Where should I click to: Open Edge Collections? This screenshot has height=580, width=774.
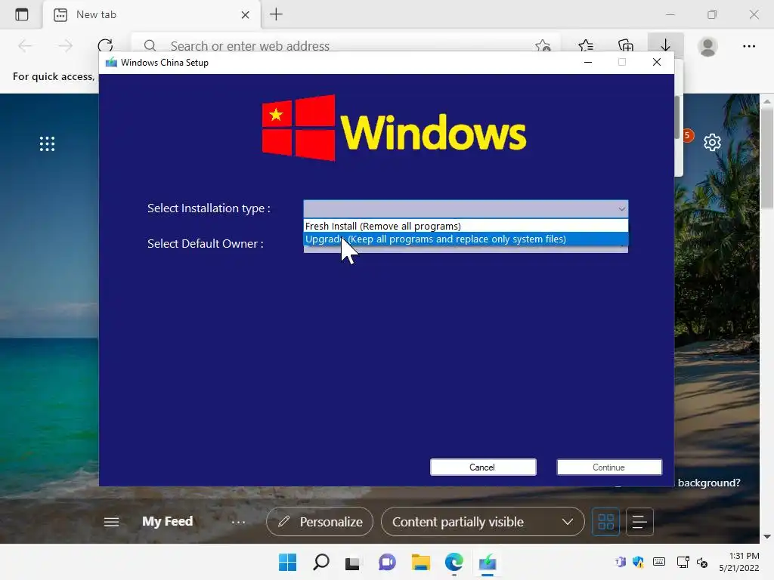point(625,46)
